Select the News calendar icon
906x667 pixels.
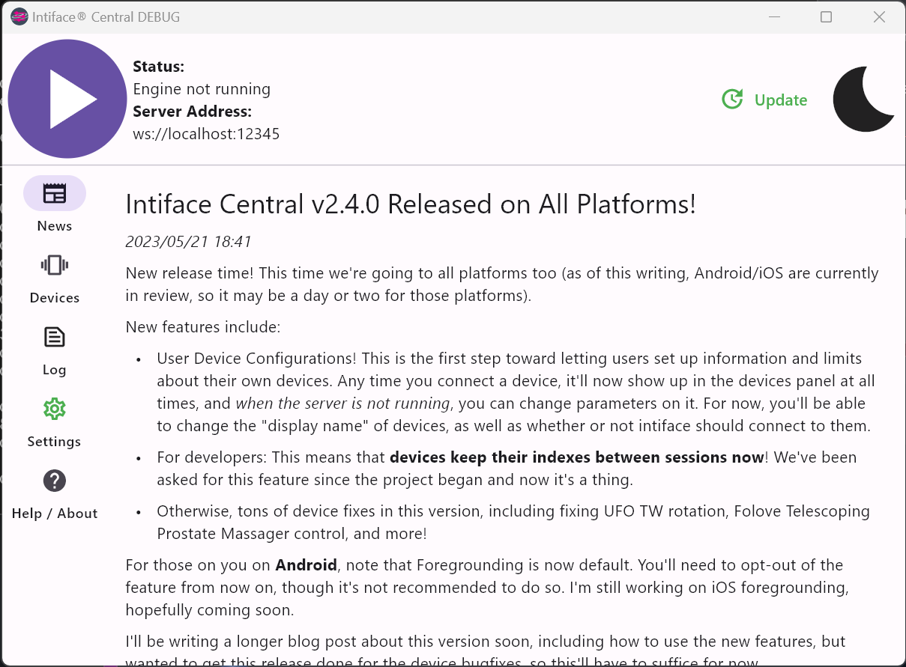tap(54, 192)
